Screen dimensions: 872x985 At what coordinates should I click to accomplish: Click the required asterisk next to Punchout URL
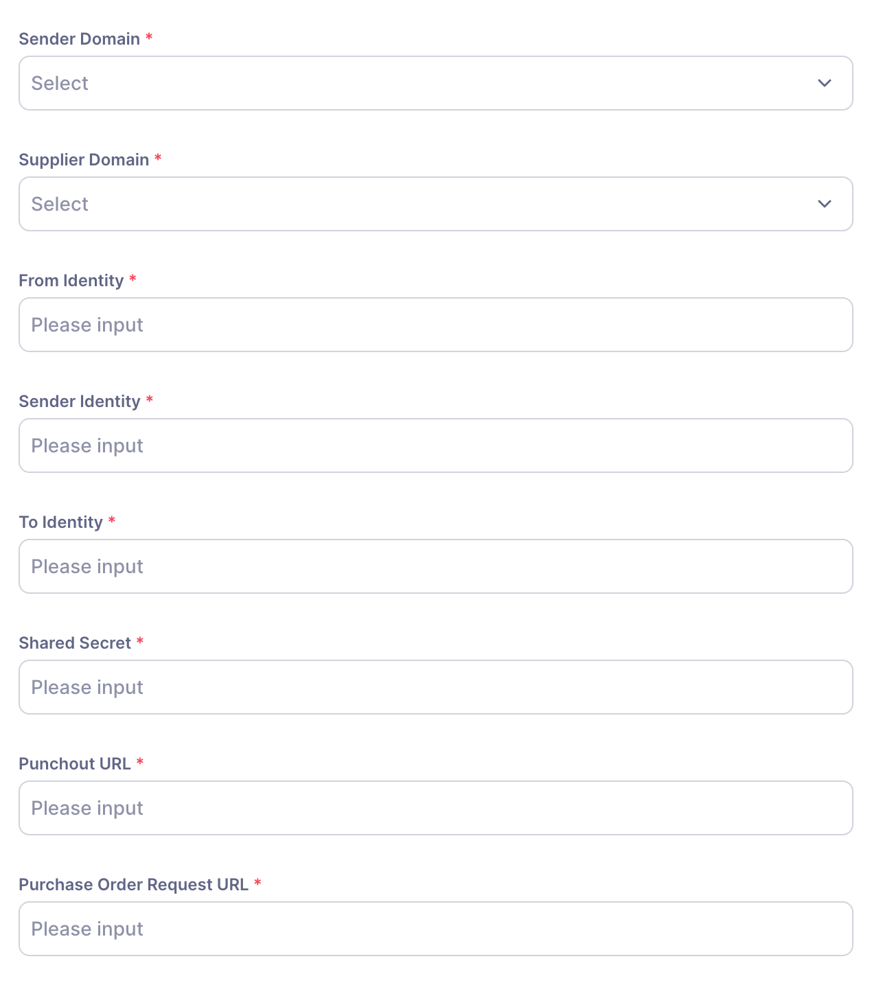140,763
